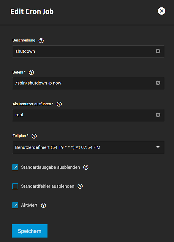Select the Als Benutzer ausführen input
This screenshot has width=174, height=242.
(88, 115)
